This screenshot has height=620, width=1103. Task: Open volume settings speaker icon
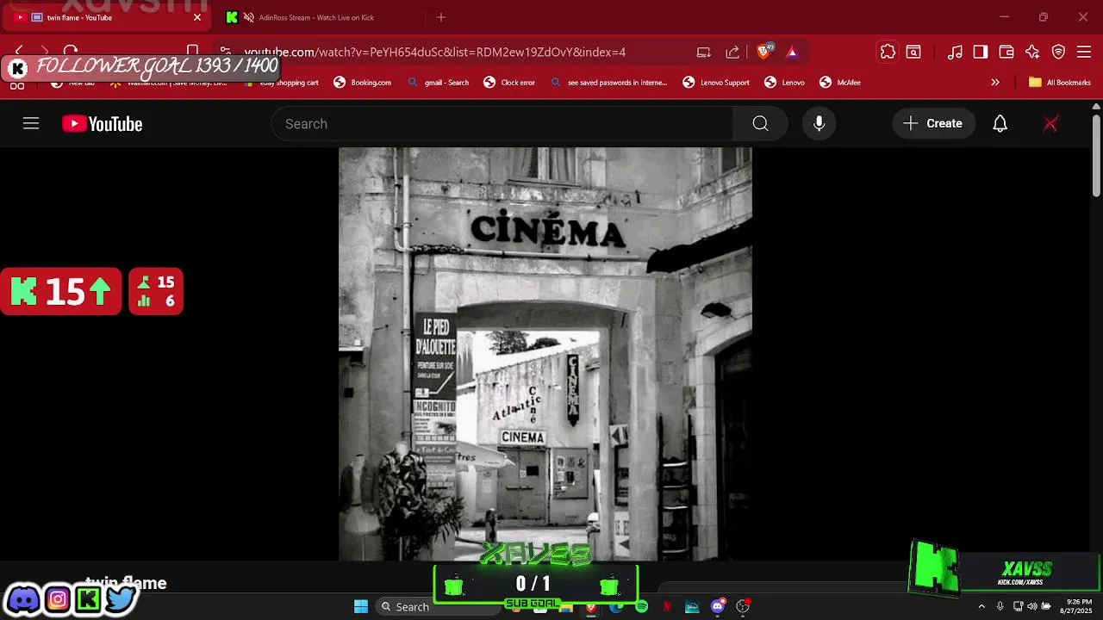click(1032, 606)
